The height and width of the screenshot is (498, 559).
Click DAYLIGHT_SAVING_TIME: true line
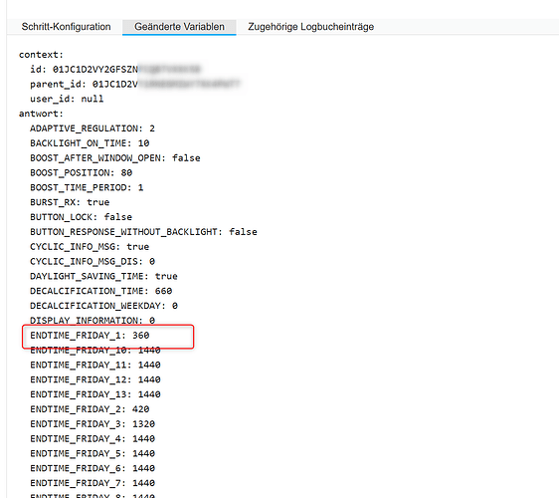pos(103,276)
